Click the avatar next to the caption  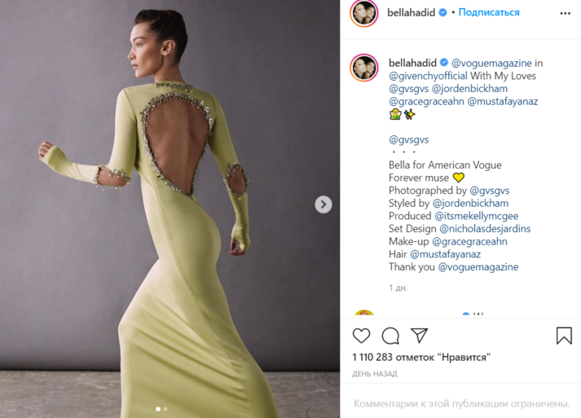[364, 68]
